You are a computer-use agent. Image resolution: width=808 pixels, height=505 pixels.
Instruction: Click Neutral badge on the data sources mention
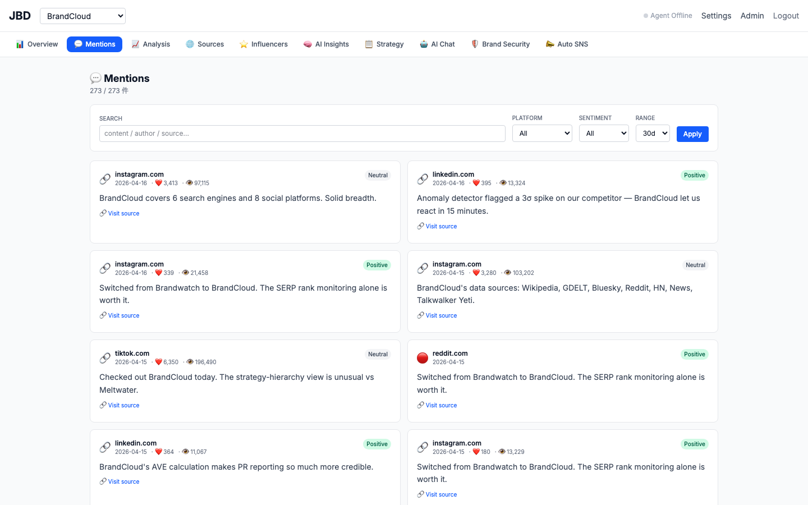tap(695, 265)
